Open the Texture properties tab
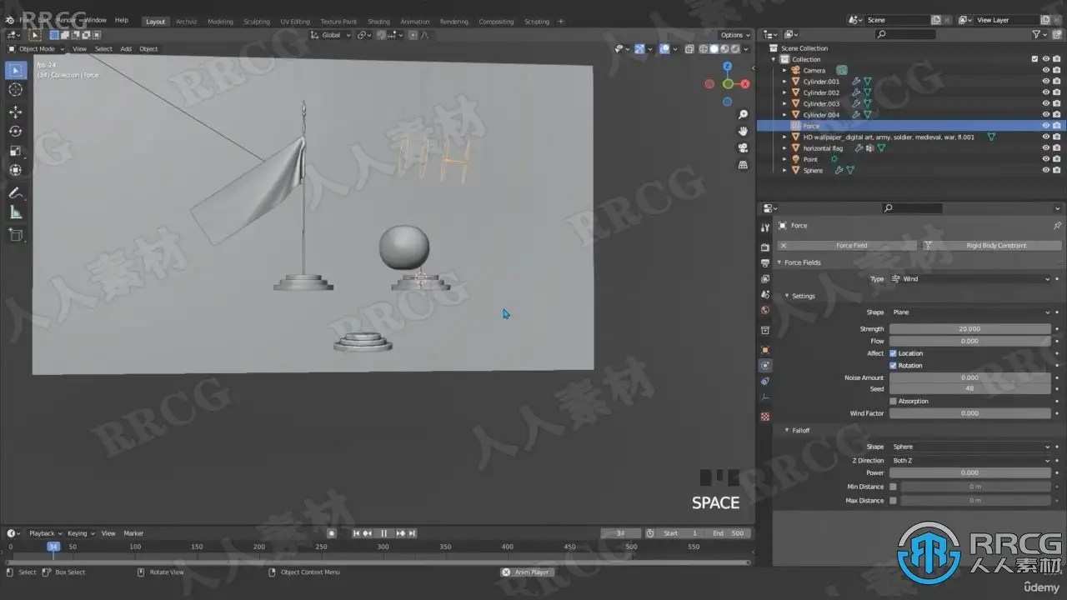 click(765, 417)
